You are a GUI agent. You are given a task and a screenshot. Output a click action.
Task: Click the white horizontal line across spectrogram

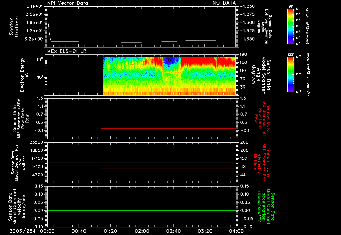click(x=141, y=75)
